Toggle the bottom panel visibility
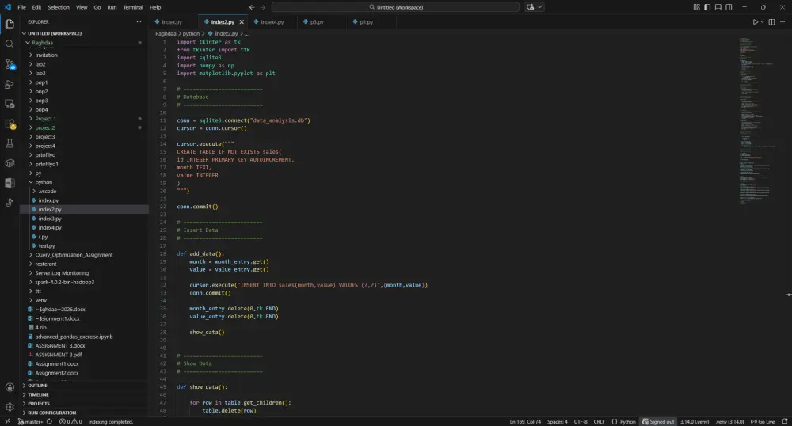Image resolution: width=792 pixels, height=426 pixels. (x=717, y=7)
